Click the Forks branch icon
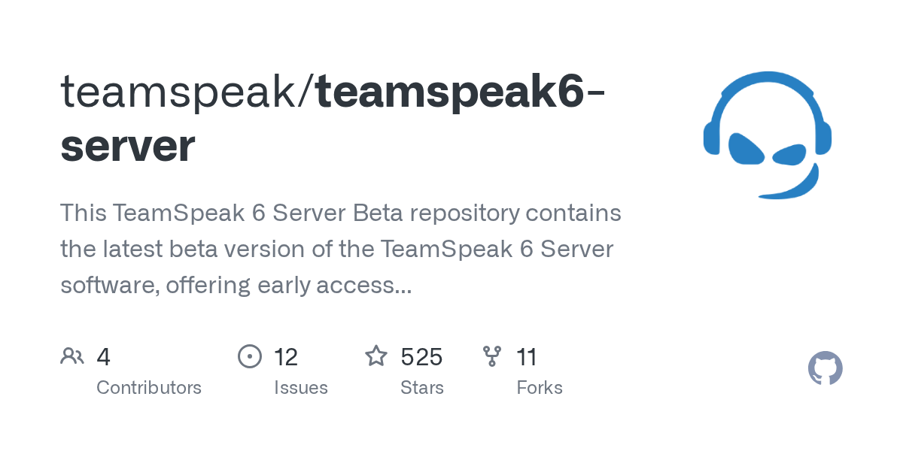 click(x=492, y=356)
